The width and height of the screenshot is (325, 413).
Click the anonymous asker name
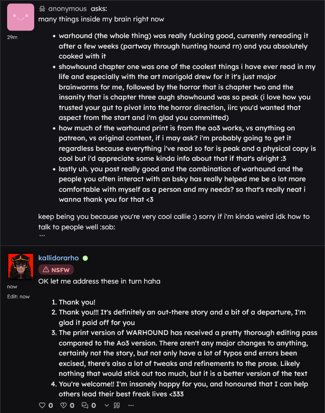(x=67, y=9)
